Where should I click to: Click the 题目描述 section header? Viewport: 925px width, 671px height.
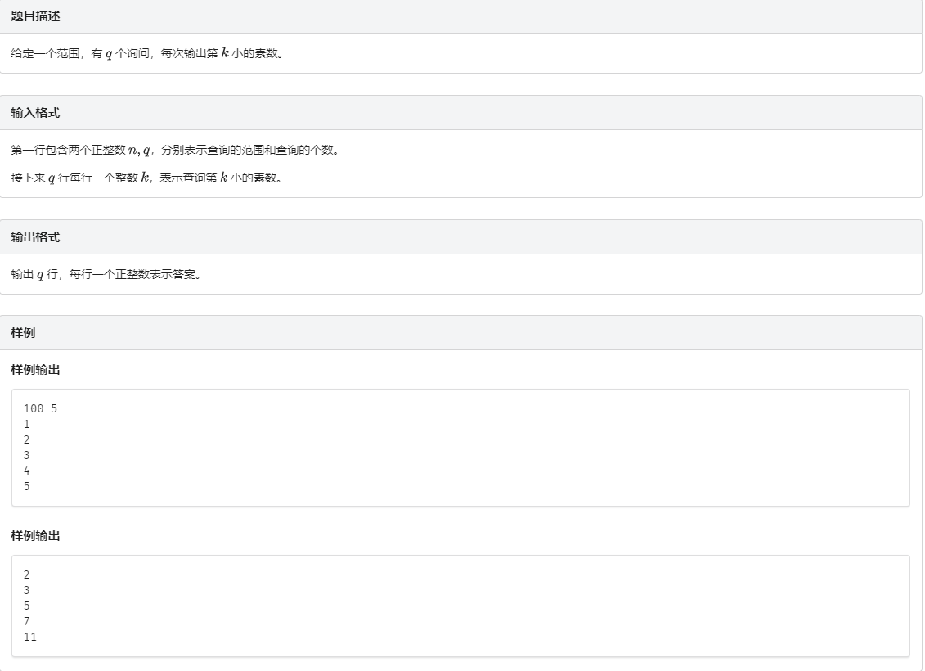tap(36, 16)
